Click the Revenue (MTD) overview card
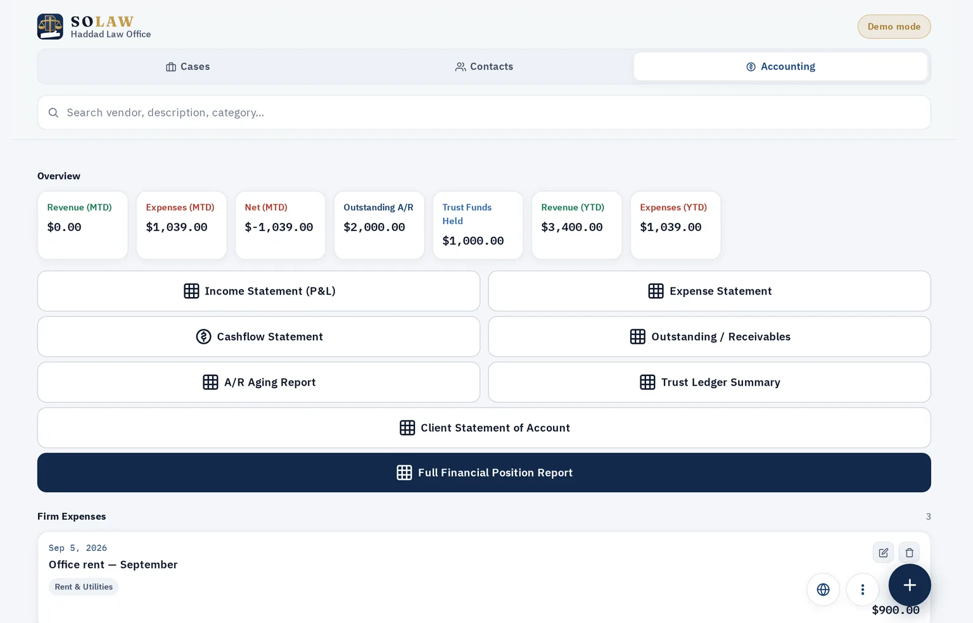The image size is (973, 623). click(83, 225)
